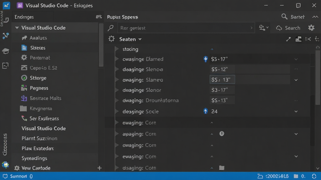Image resolution: width=321 pixels, height=180 pixels.
Task: Click the split icon in toolbar
Action: 308,39
